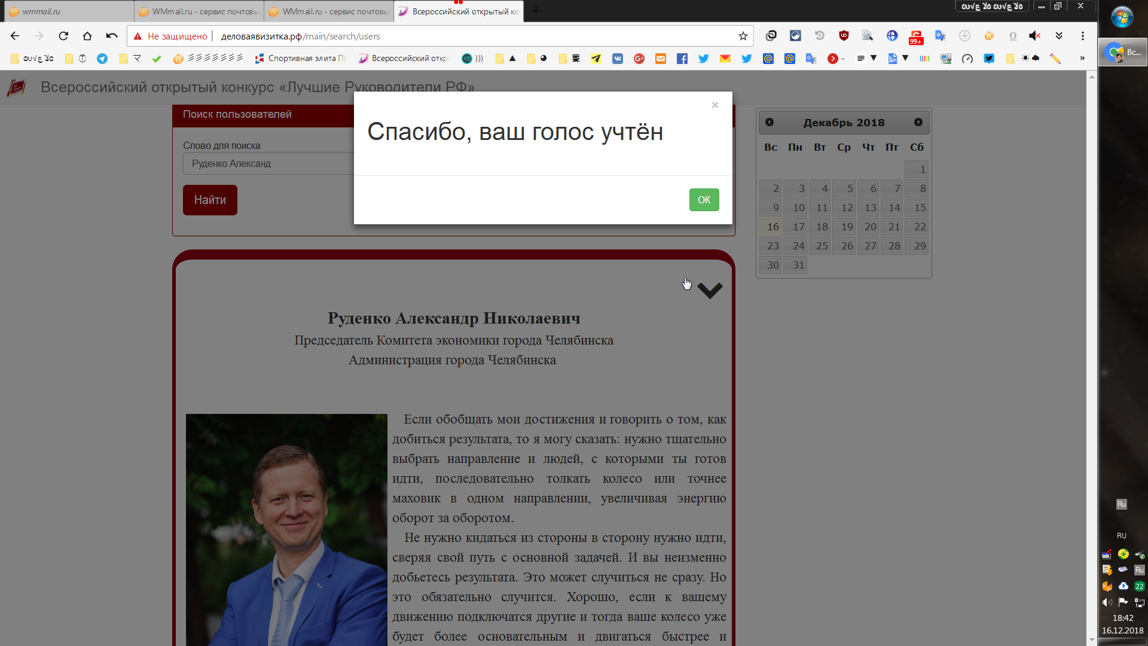Open the contest title link in the header

pyautogui.click(x=257, y=87)
